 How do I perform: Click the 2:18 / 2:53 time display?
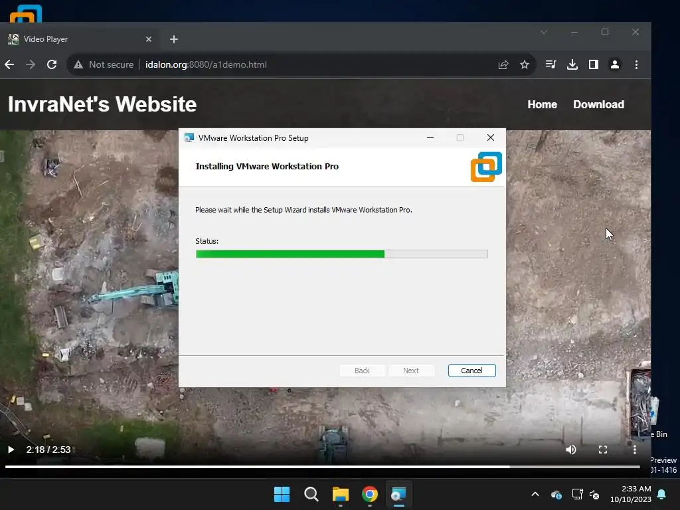click(x=48, y=450)
